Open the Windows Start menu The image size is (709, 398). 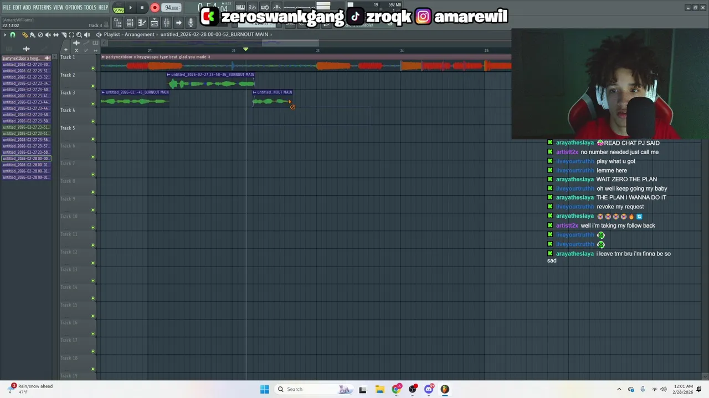tap(264, 389)
